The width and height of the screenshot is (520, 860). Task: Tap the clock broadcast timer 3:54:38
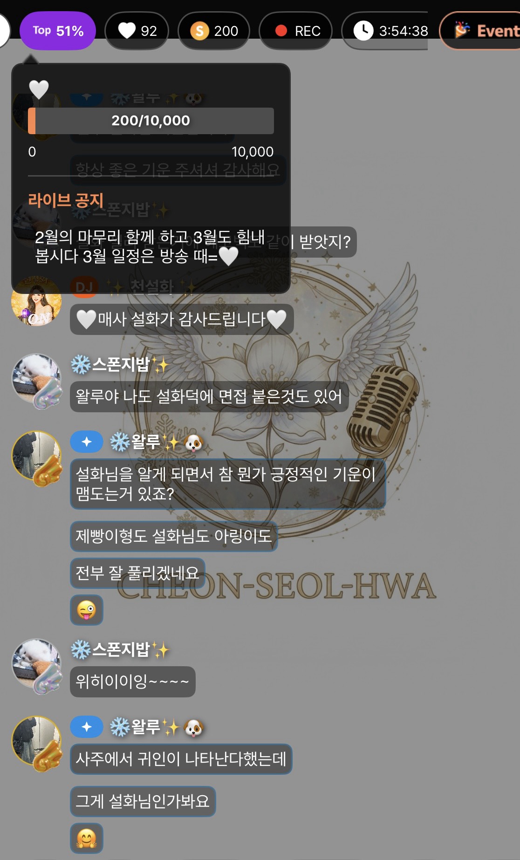click(x=385, y=31)
